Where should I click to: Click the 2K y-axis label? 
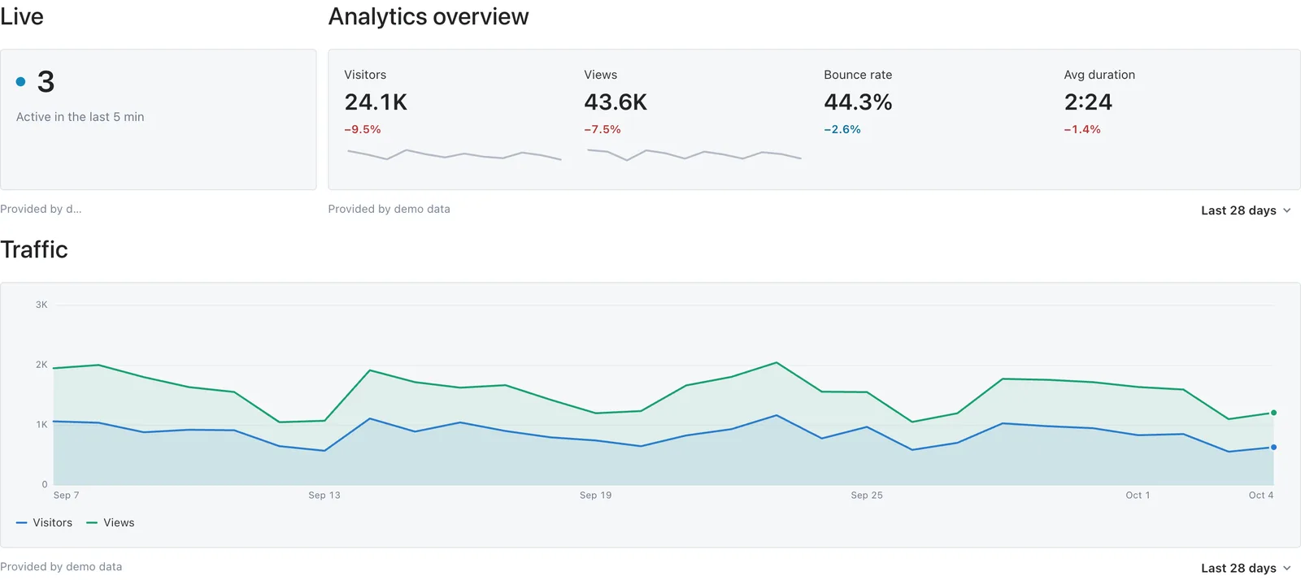[x=41, y=365]
